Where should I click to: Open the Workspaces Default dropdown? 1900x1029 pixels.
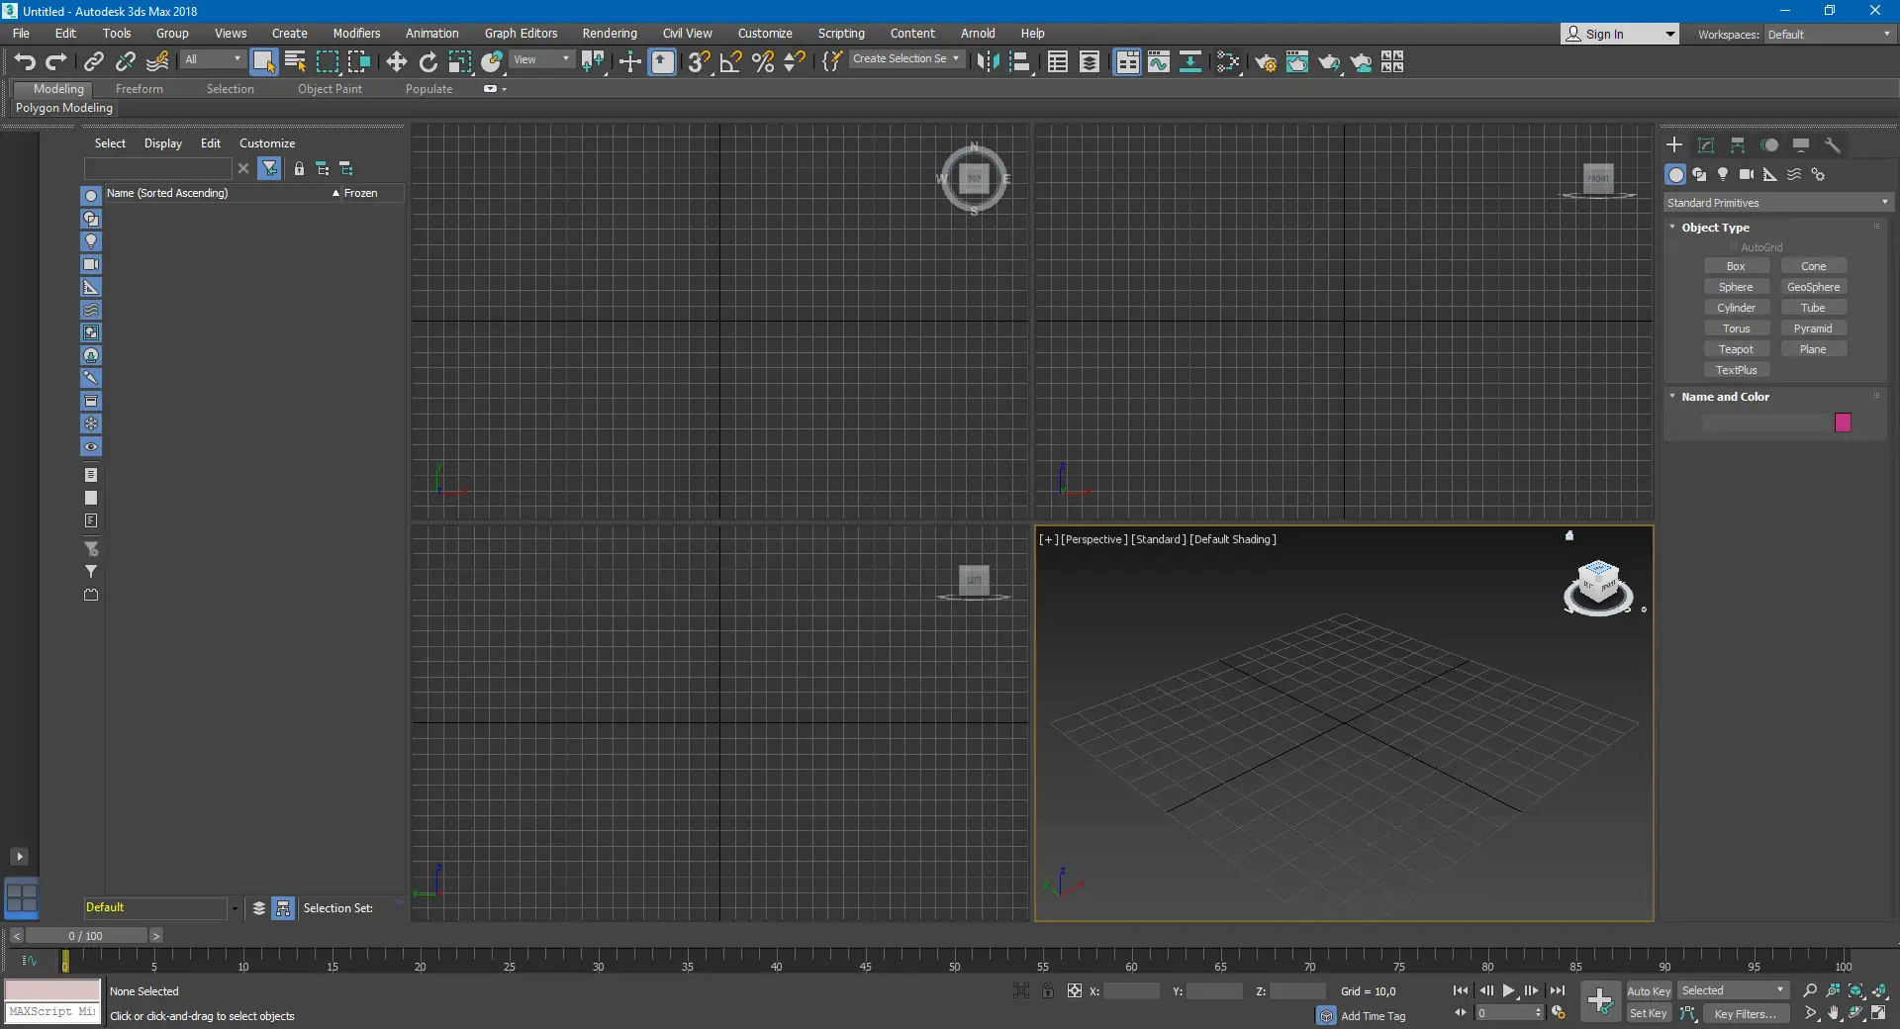pos(1829,35)
